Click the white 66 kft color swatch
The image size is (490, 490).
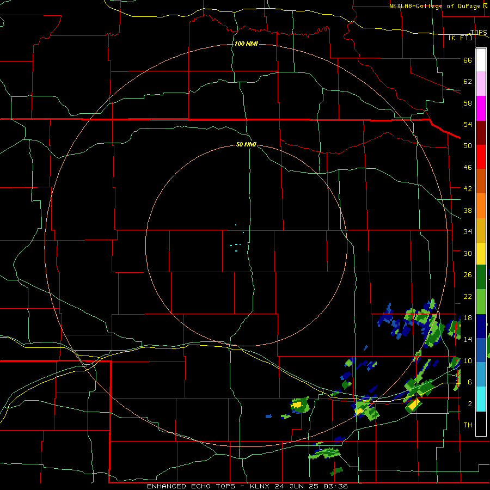coord(481,60)
